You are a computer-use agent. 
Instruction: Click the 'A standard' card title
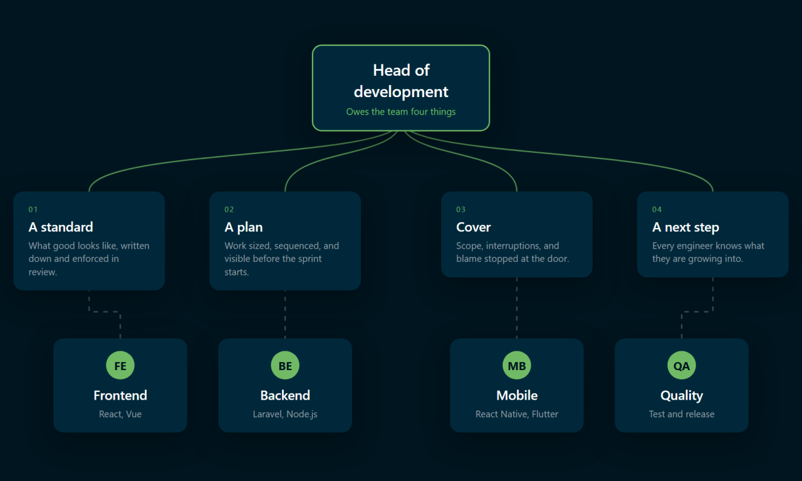[x=61, y=227]
